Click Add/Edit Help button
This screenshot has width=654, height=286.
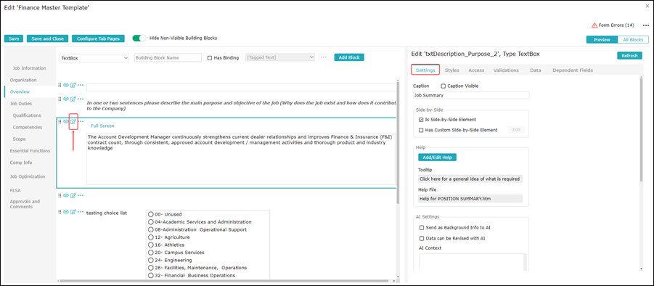(x=438, y=158)
